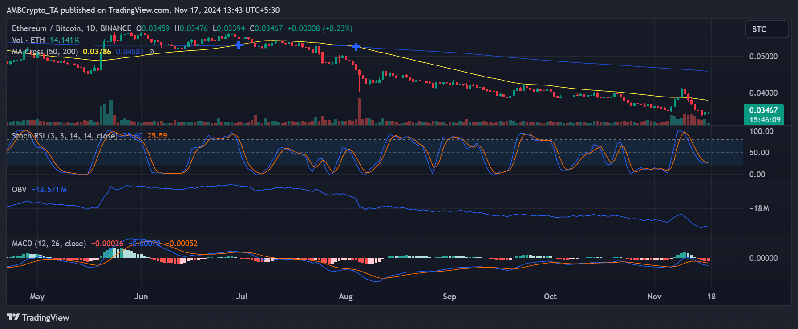Click the Jun label on time axis
Image resolution: width=798 pixels, height=329 pixels.
click(x=141, y=297)
